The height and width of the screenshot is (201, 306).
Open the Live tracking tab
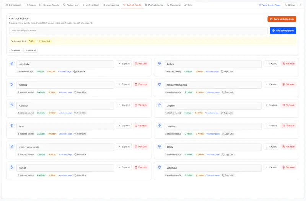(111, 5)
